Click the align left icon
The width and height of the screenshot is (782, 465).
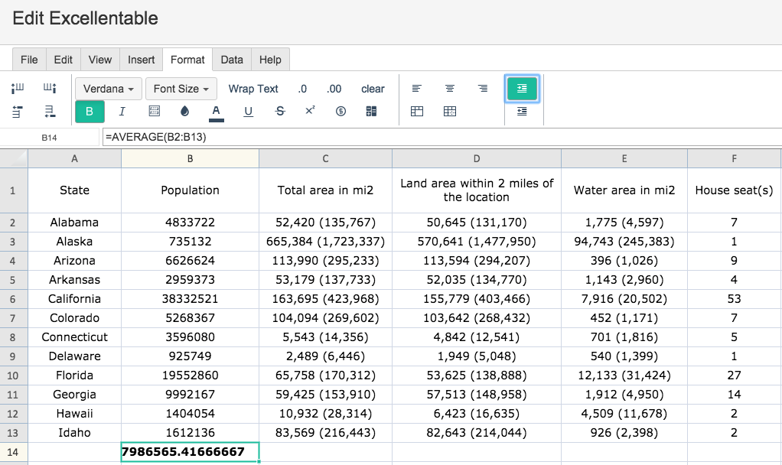pos(416,88)
